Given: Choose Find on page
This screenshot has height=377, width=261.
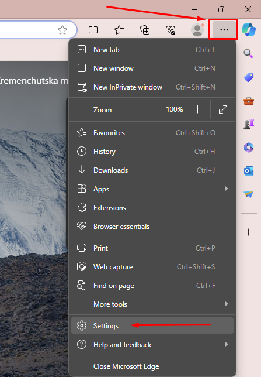Looking at the screenshot, I should click(x=152, y=286).
